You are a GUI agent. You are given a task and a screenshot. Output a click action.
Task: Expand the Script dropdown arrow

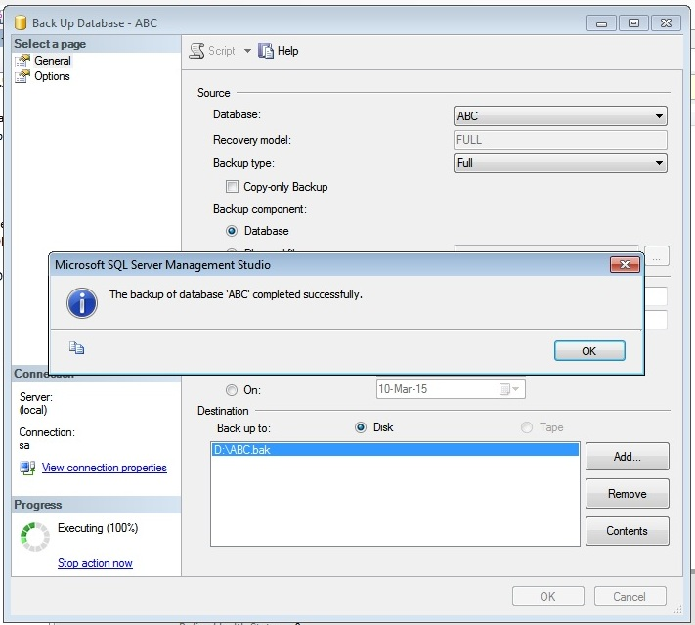click(247, 51)
